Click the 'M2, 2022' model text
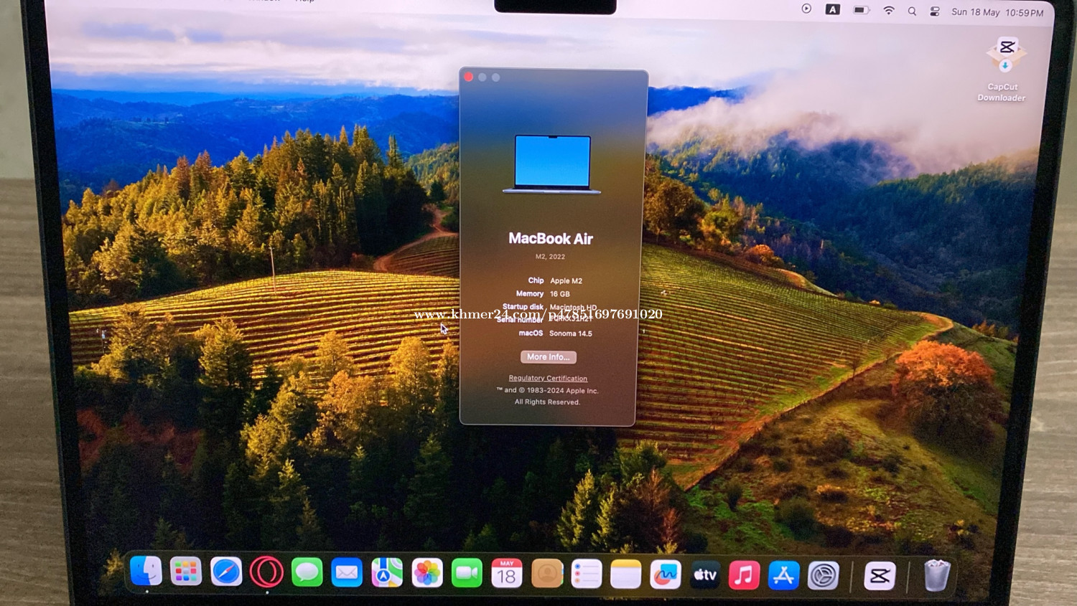 tap(550, 256)
